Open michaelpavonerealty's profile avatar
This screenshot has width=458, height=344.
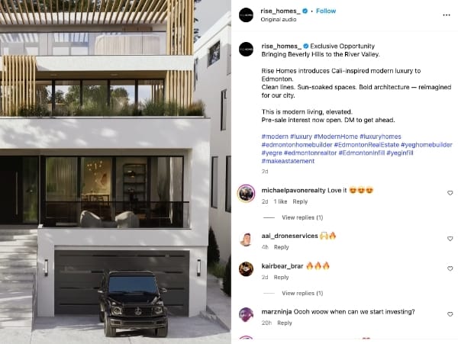(x=246, y=193)
